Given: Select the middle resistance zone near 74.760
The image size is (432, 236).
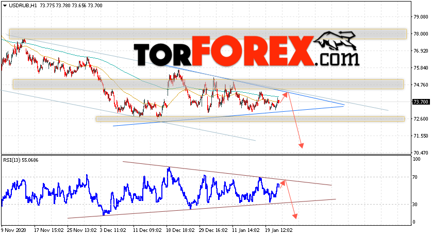Looking at the screenshot, I should tap(208, 85).
